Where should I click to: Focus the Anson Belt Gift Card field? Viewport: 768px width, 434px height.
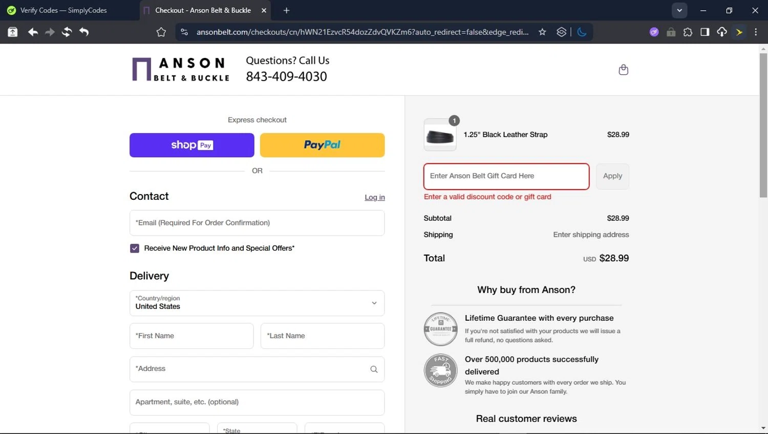pos(506,176)
